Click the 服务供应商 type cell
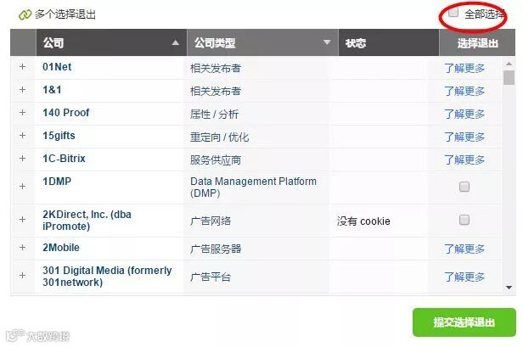523x347 pixels. point(216,160)
